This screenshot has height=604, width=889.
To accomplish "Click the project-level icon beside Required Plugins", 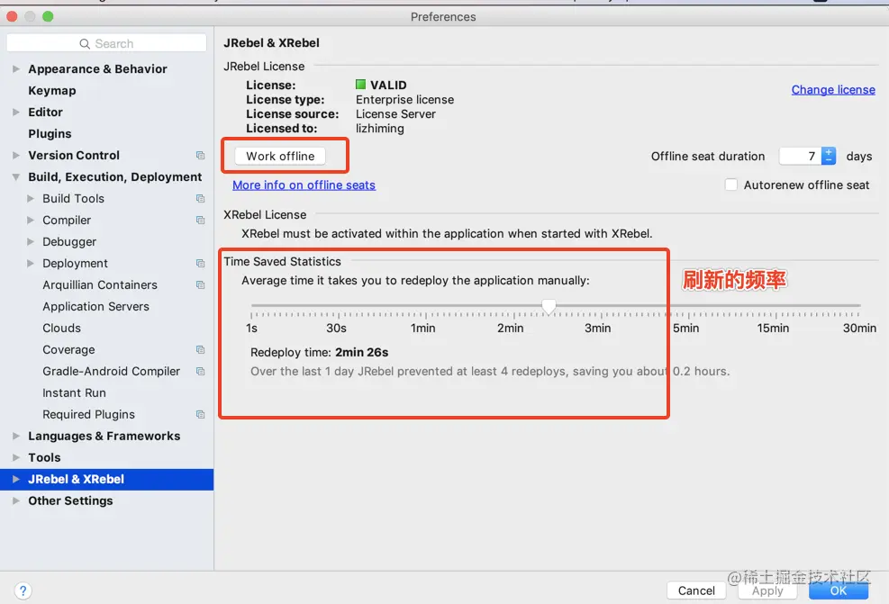I will (x=200, y=414).
